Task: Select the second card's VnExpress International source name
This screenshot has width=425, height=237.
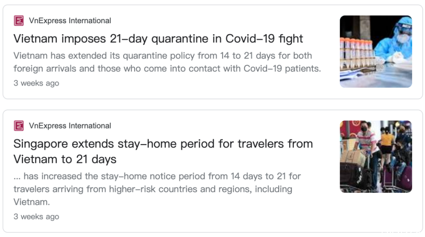Action: tap(70, 126)
